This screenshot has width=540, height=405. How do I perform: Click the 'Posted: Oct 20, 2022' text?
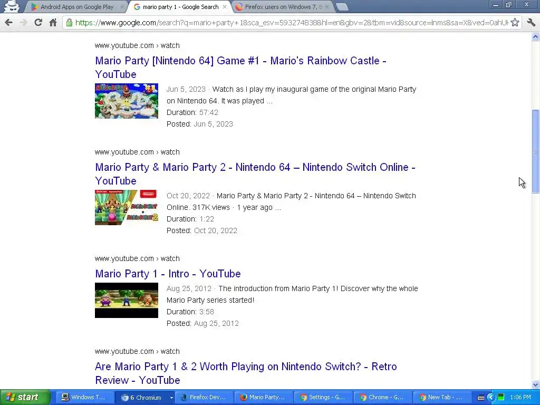(x=202, y=231)
